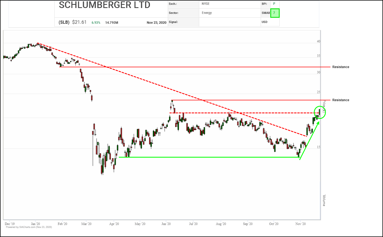Click the vertical Volume axis label

324,200
